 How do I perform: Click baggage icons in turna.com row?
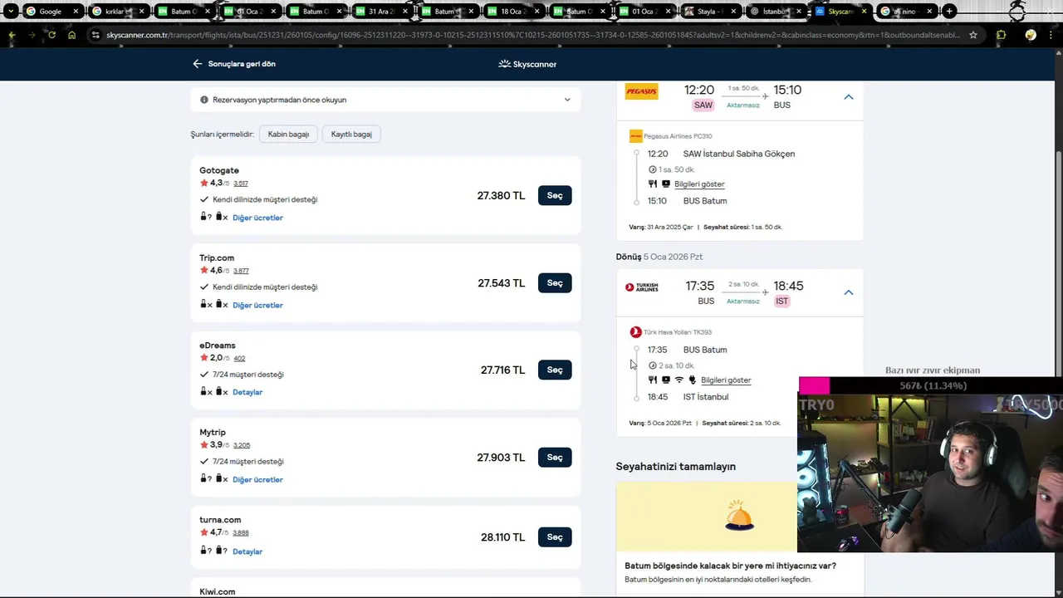pyautogui.click(x=214, y=551)
